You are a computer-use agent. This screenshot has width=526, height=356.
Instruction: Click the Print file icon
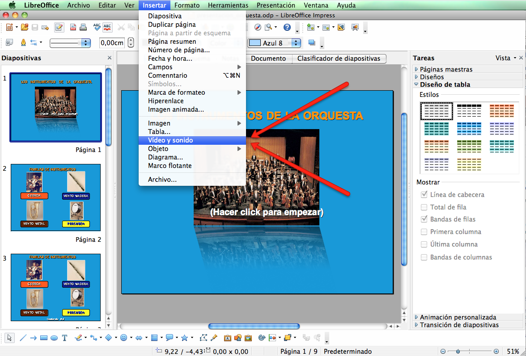[x=83, y=27]
